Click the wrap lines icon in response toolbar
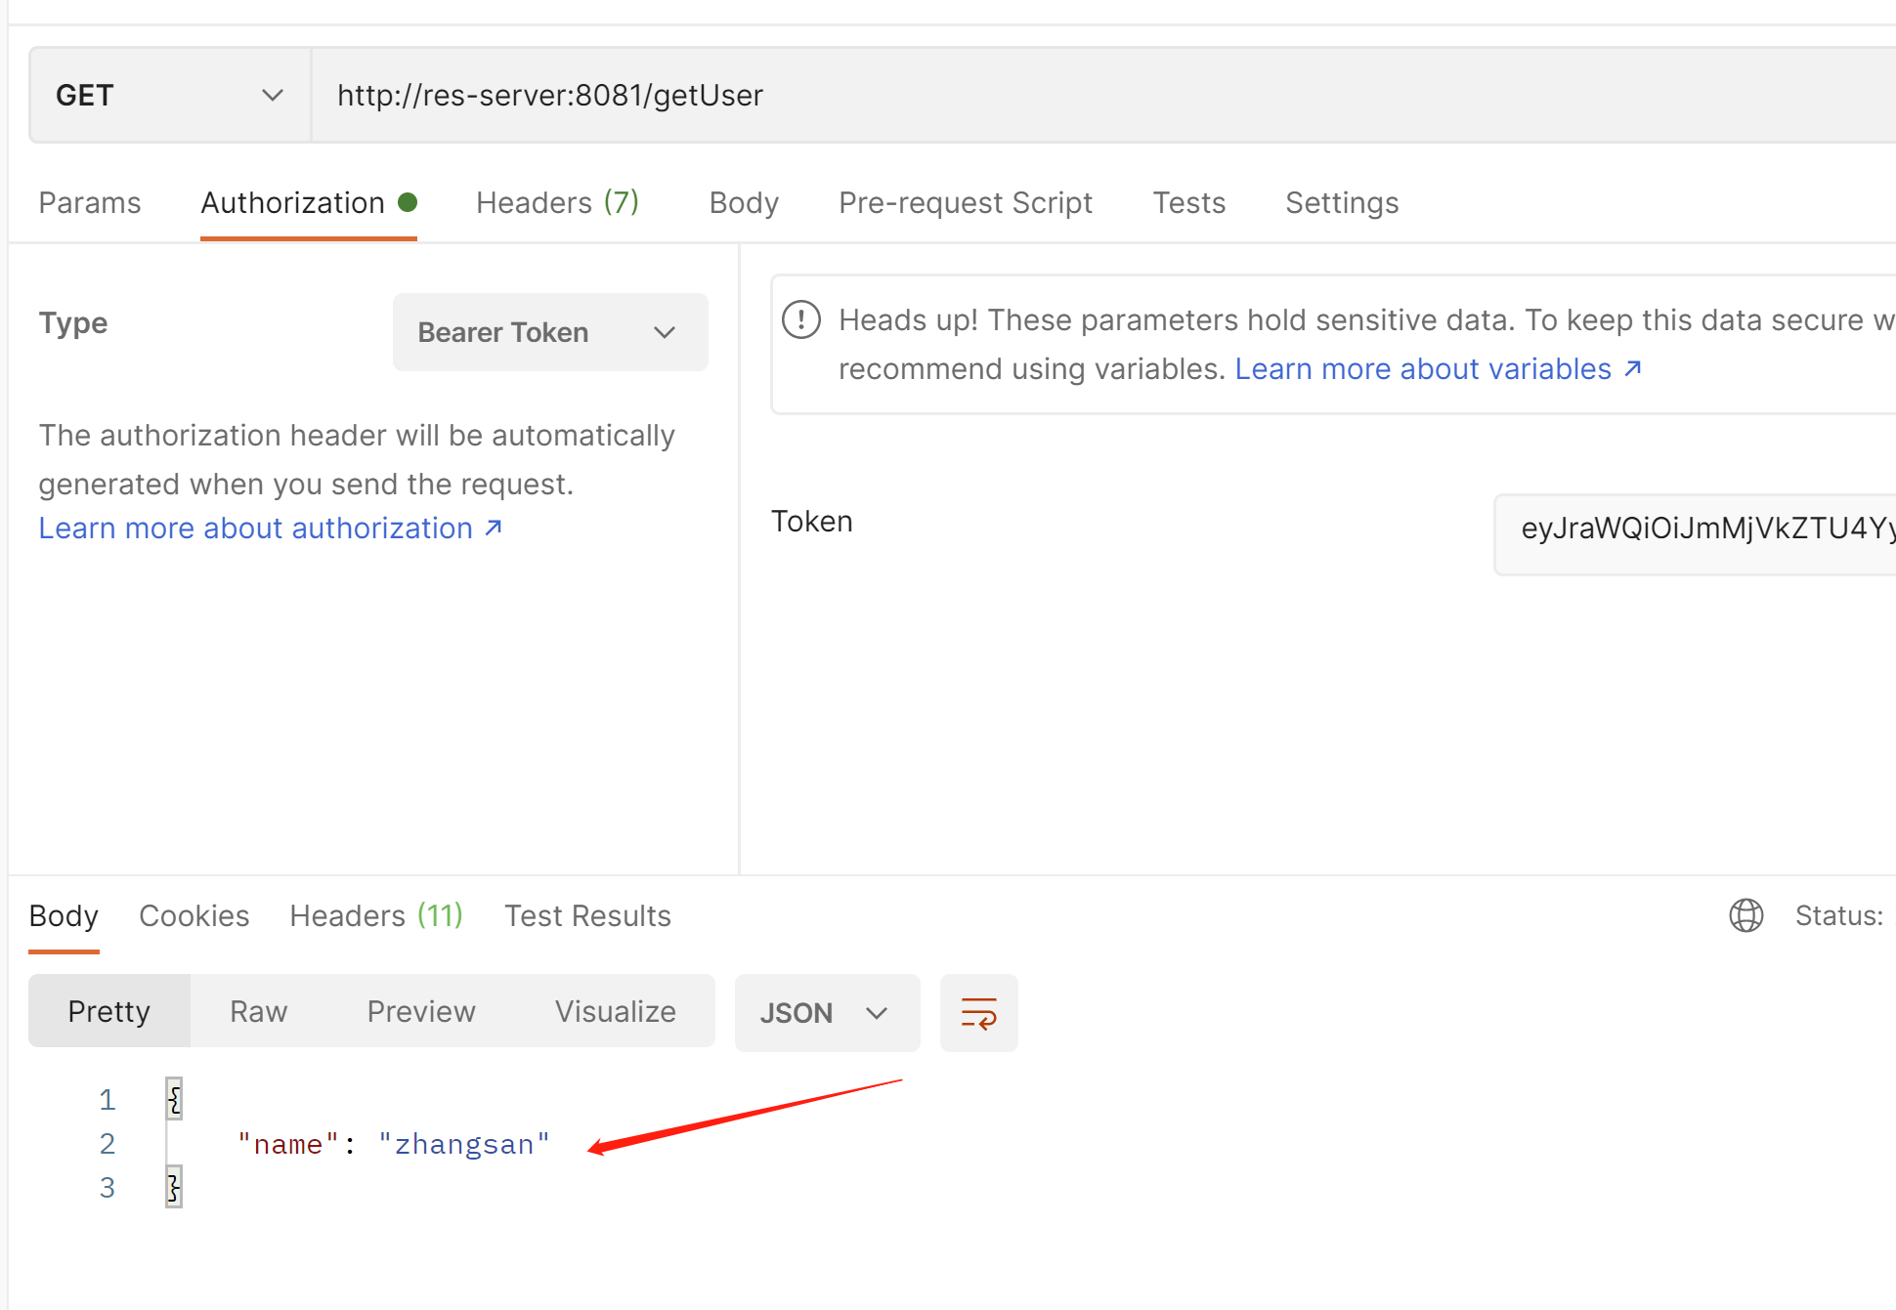This screenshot has width=1896, height=1310. pos(978,1013)
